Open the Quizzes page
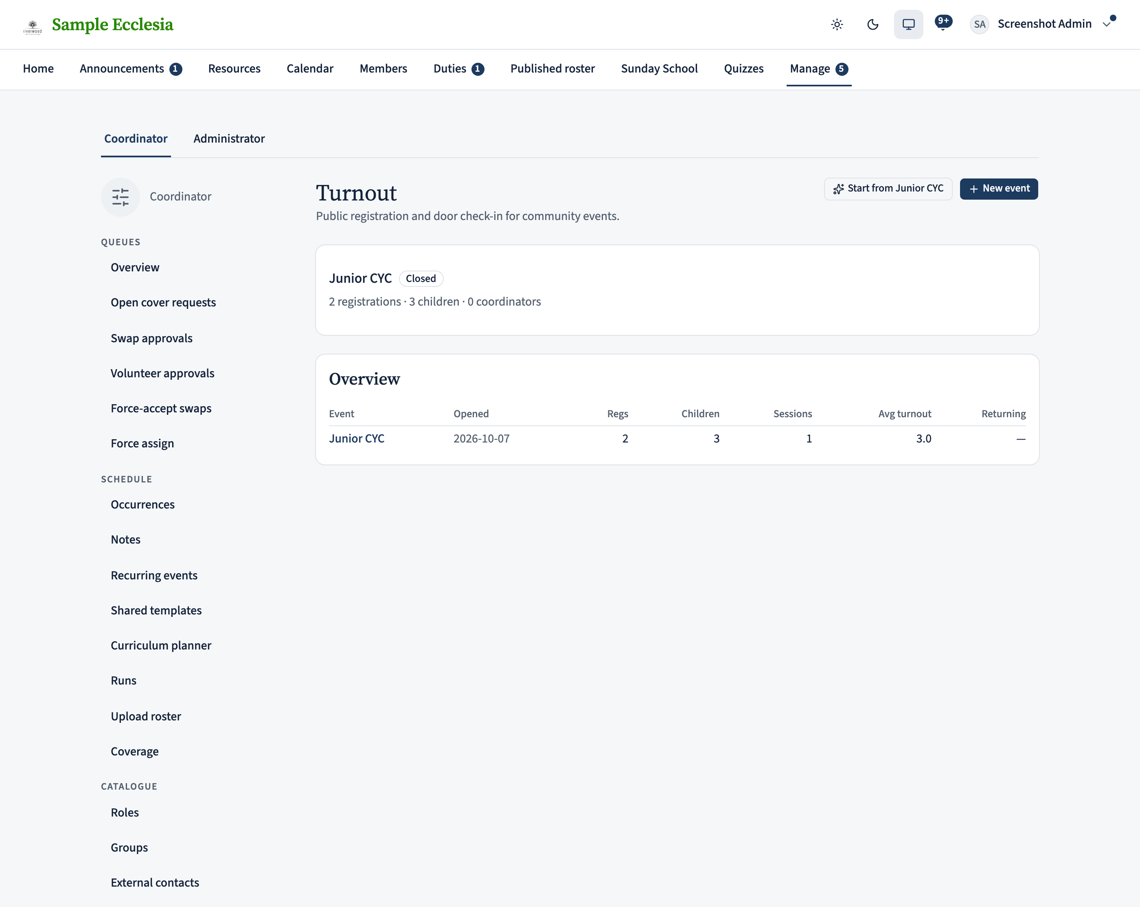 click(x=743, y=69)
